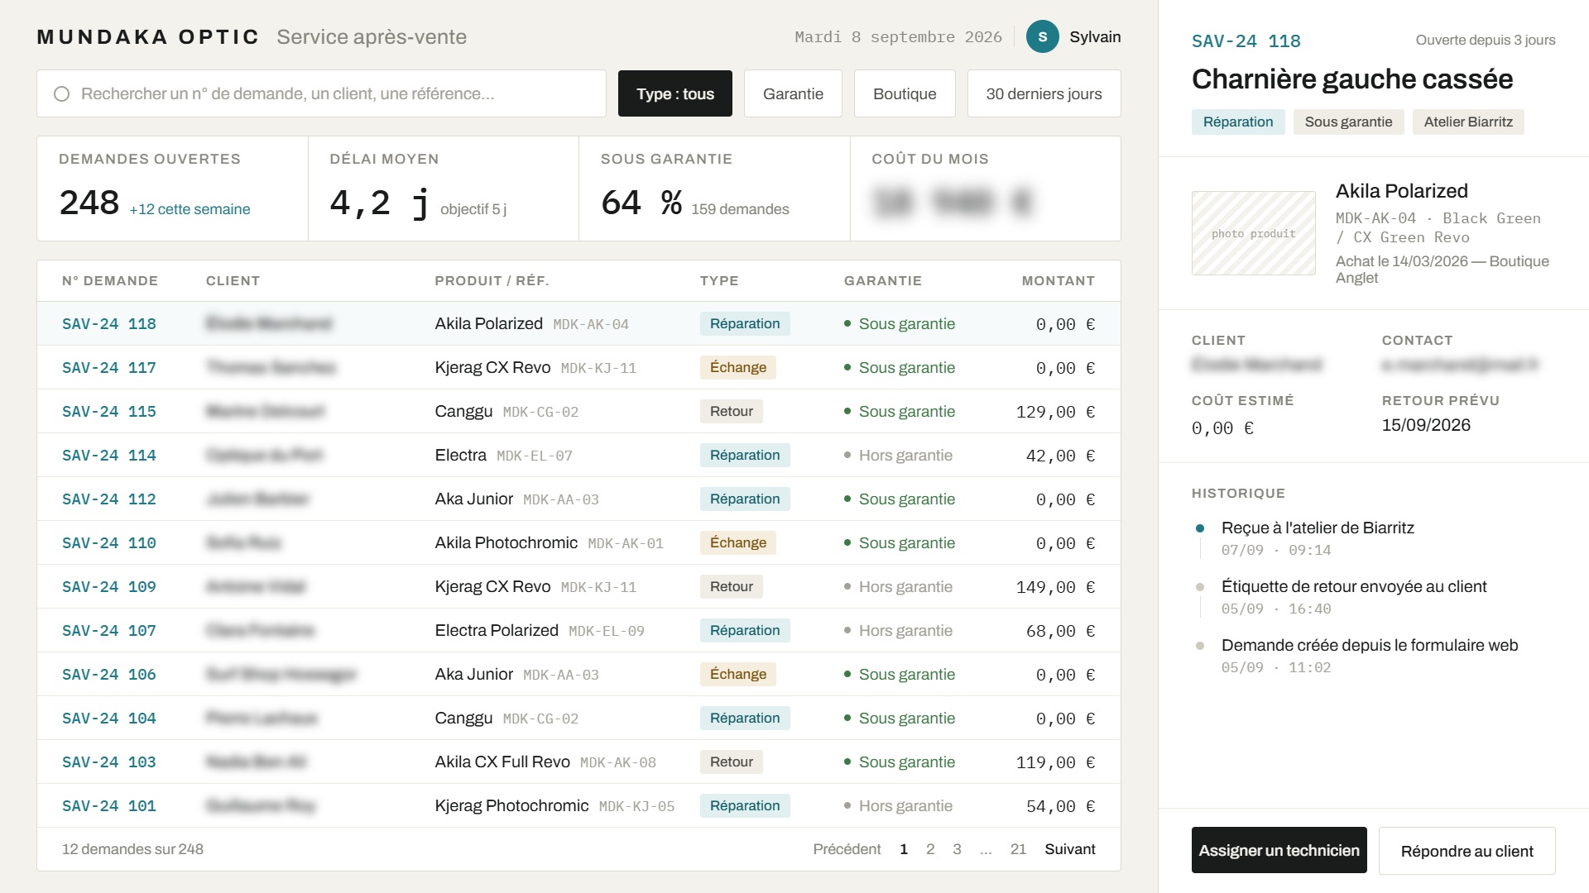Click the return label history dot
Viewport: 1589px width, 893px height.
[x=1200, y=587]
